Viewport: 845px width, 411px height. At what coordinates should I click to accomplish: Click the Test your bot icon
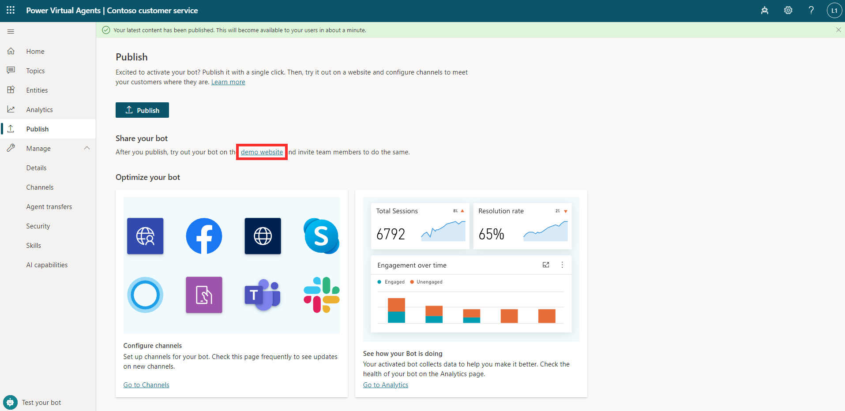tap(10, 402)
